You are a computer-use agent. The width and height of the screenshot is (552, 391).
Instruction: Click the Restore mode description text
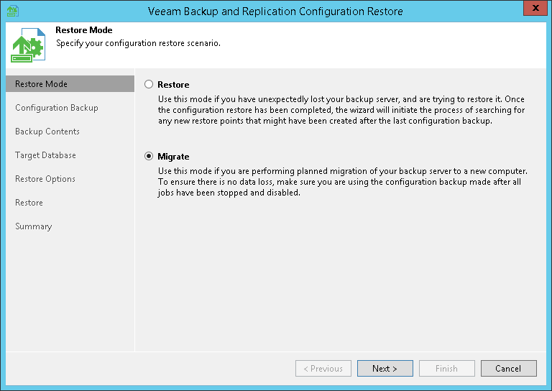pyautogui.click(x=342, y=110)
